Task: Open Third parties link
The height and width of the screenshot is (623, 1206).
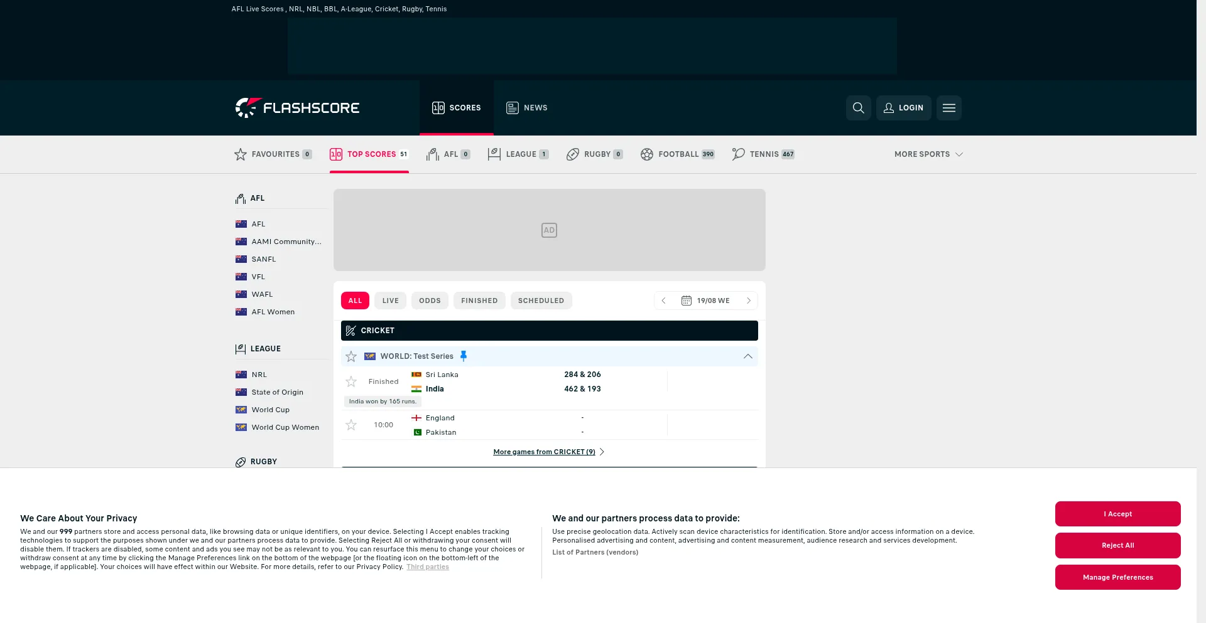Action: 428,567
